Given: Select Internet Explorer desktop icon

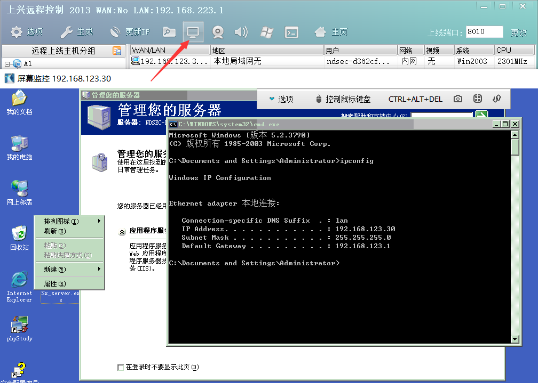Looking at the screenshot, I should tap(19, 287).
